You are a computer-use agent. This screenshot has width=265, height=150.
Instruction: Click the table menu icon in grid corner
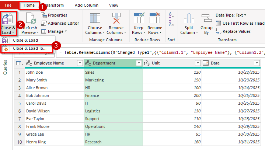coord(20,63)
